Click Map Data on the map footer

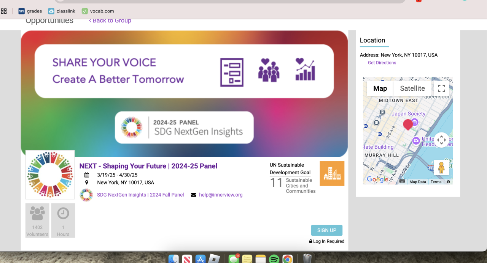click(418, 182)
